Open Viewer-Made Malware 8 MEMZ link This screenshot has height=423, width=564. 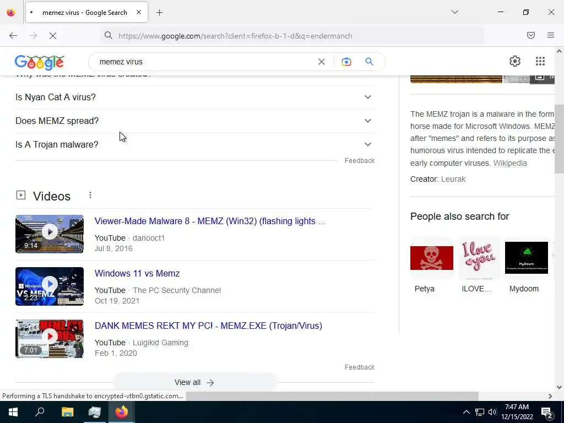coord(210,221)
